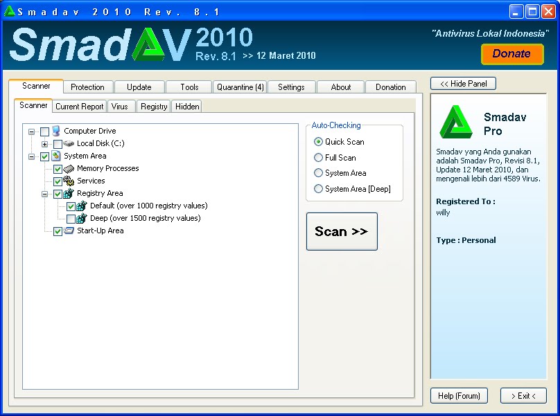Click the Registry Area icon
Screen dimensions: 560x416
tap(71, 193)
